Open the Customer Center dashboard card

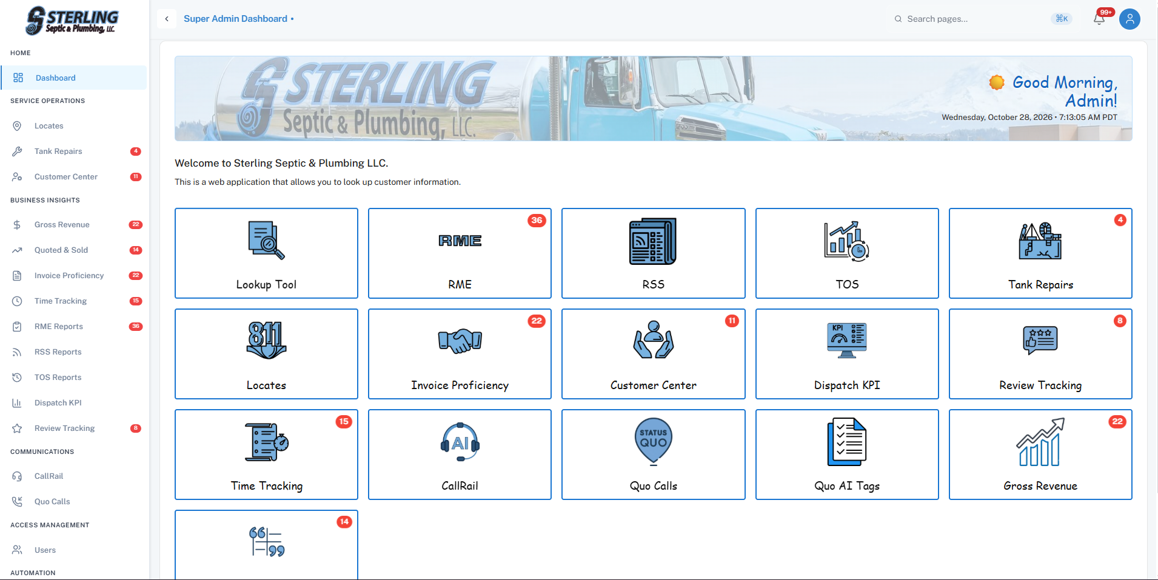click(653, 354)
